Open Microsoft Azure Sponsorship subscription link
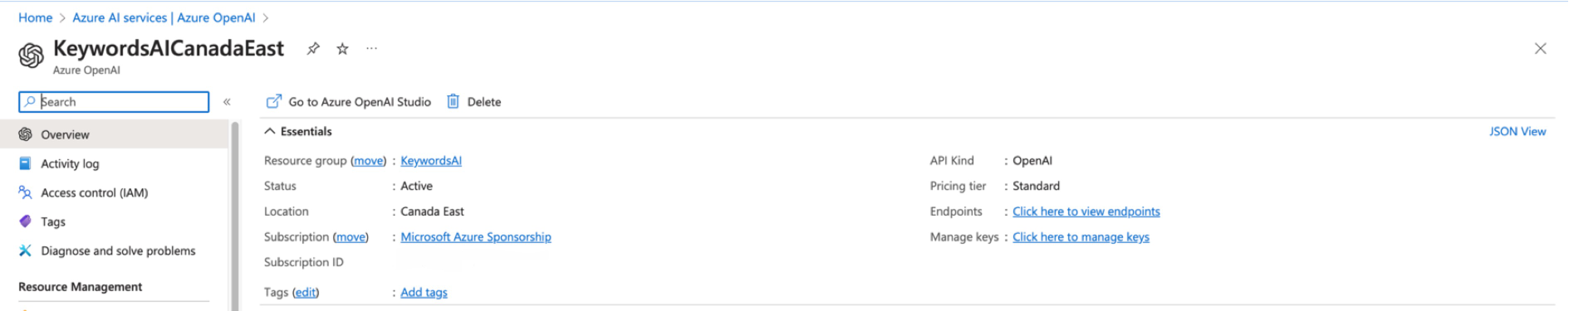This screenshot has height=311, width=1569. point(476,237)
